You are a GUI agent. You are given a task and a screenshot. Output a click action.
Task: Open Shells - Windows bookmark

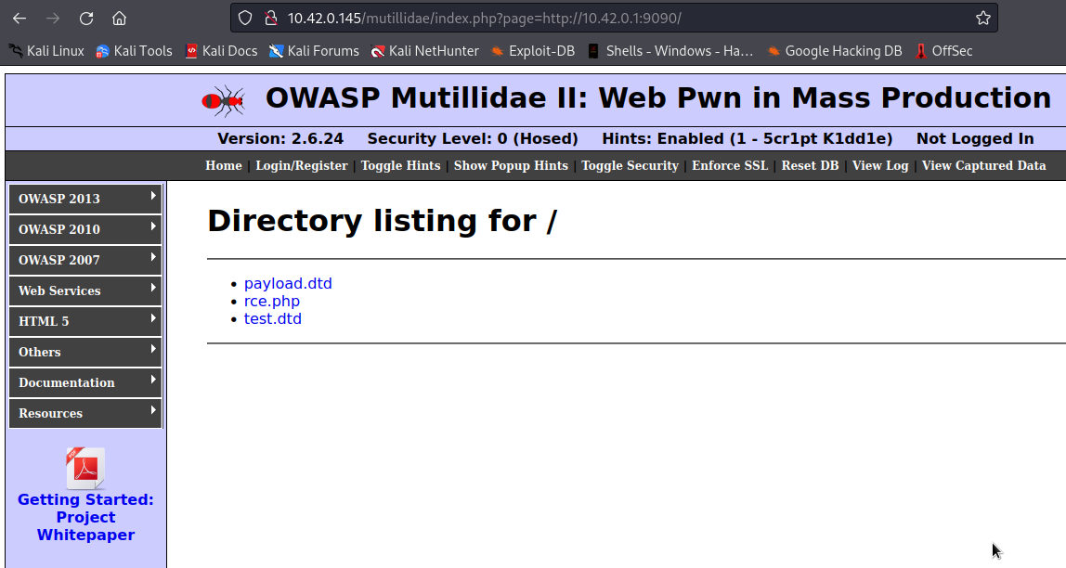(x=670, y=51)
